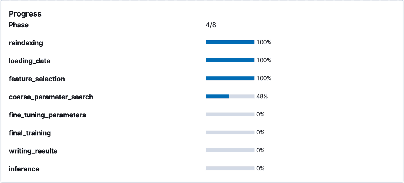The width and height of the screenshot is (404, 183).
Task: Click the coarse_parameter_search progress bar
Action: click(x=230, y=96)
